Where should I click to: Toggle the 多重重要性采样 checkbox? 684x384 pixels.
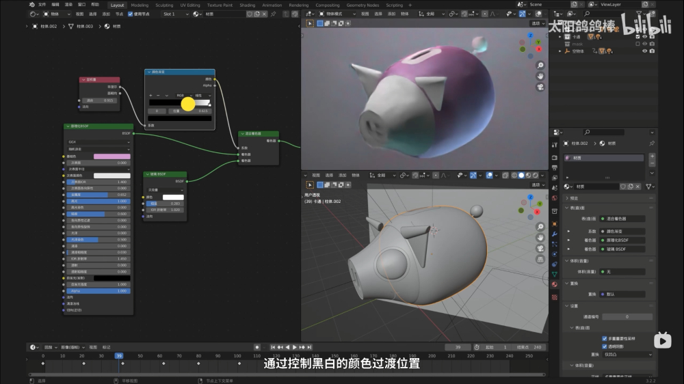click(605, 339)
